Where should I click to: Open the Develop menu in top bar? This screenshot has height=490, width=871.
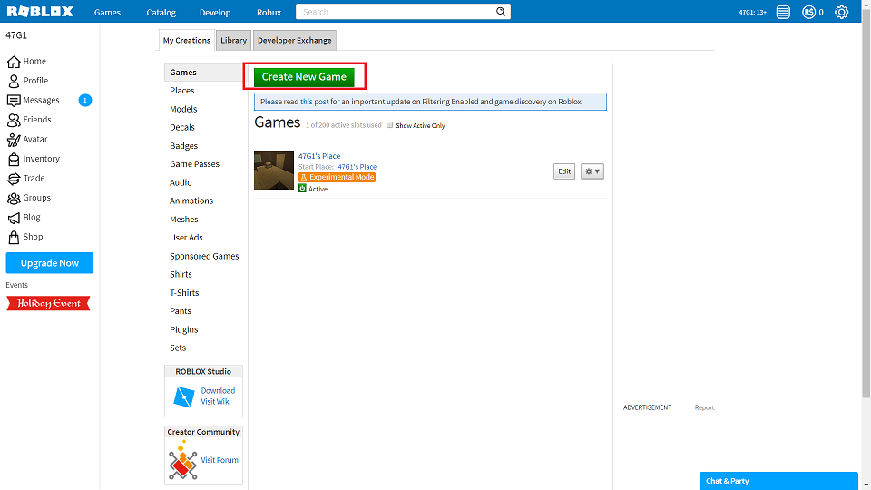215,12
